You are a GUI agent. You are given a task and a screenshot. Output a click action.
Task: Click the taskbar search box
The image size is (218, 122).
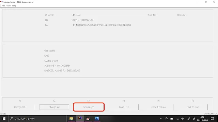click(x=37, y=119)
